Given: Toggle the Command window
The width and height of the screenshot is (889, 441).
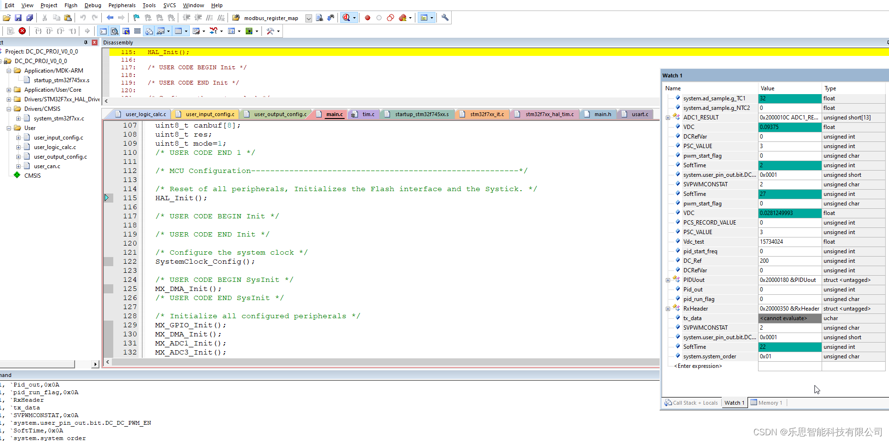Looking at the screenshot, I should click(103, 31).
